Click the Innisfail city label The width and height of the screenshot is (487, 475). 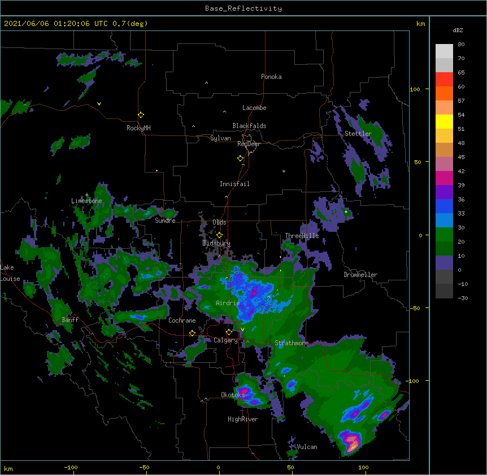pyautogui.click(x=234, y=184)
